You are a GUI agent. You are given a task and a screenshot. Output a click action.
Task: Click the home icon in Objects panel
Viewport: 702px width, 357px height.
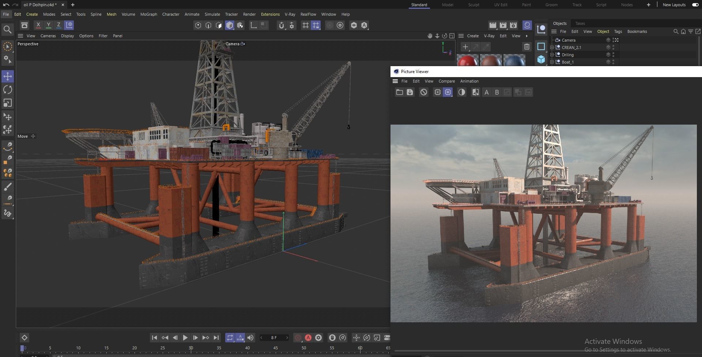[x=683, y=31]
